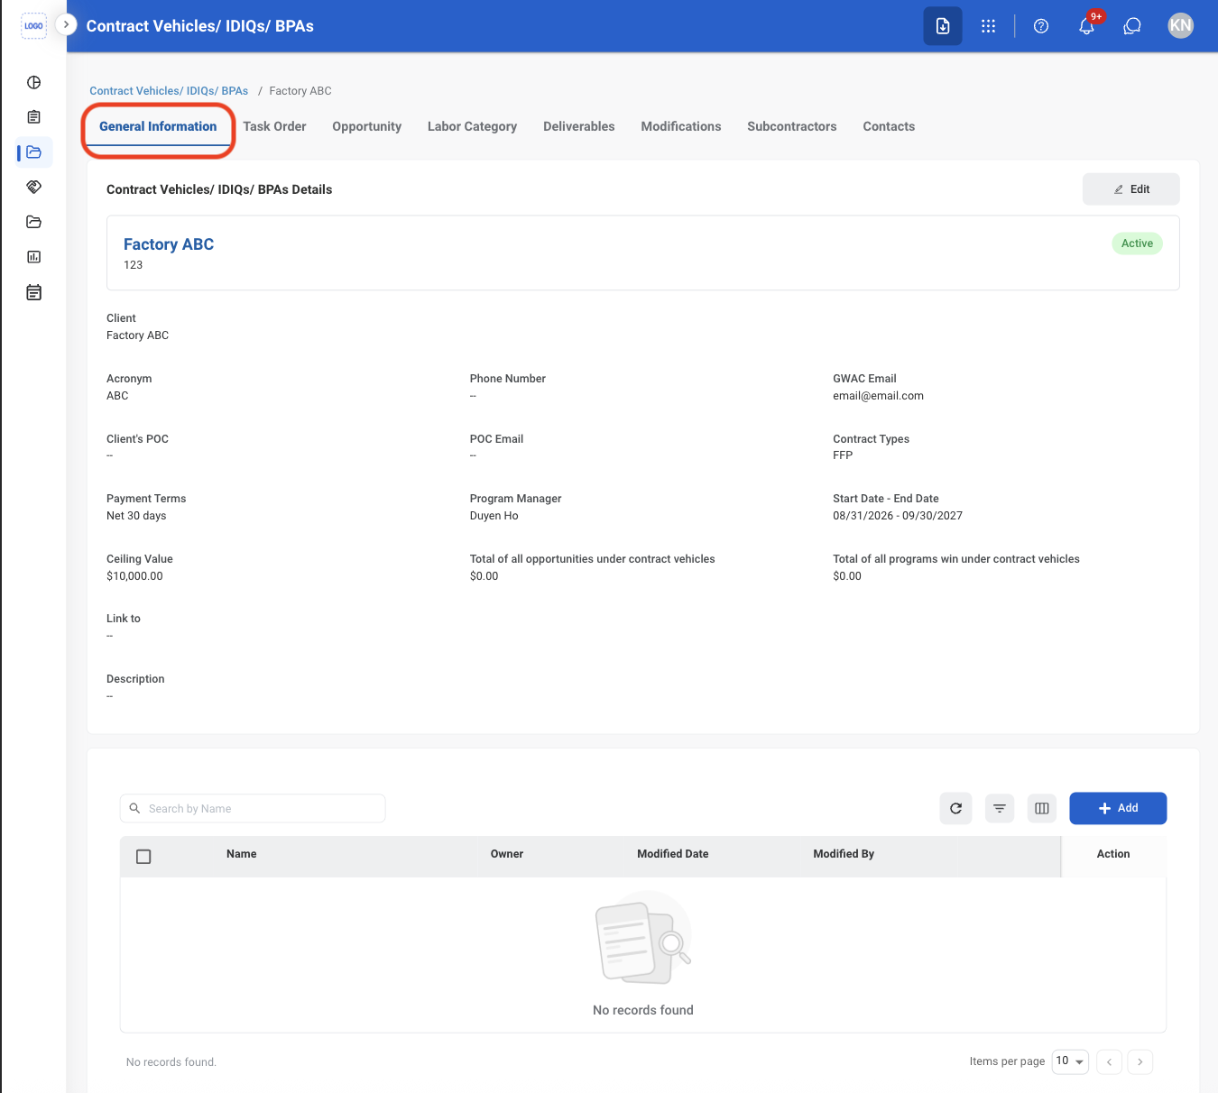Open the items per page dropdown
Viewport: 1218px width, 1093px height.
(1070, 1061)
